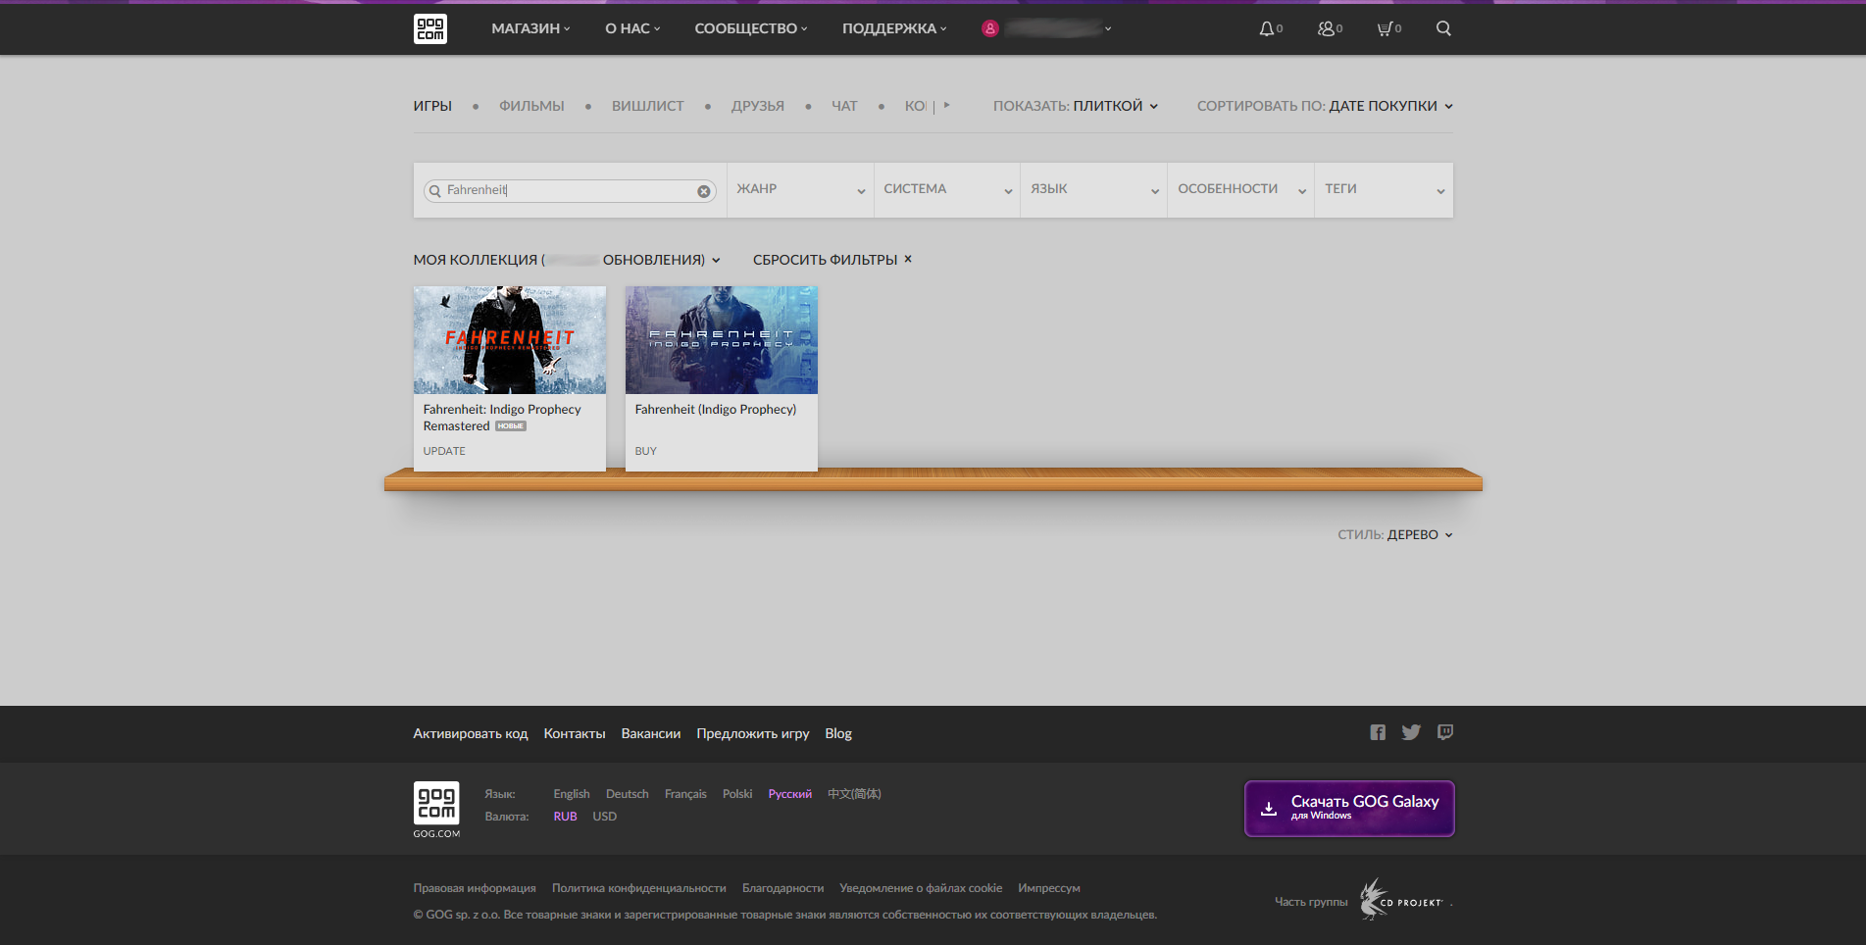
Task: Click Fahrenheit (Indigo Prophecy) title text
Action: pyautogui.click(x=716, y=410)
